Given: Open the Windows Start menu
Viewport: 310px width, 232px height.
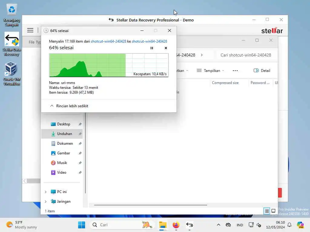Looking at the screenshot, I should (81, 225).
